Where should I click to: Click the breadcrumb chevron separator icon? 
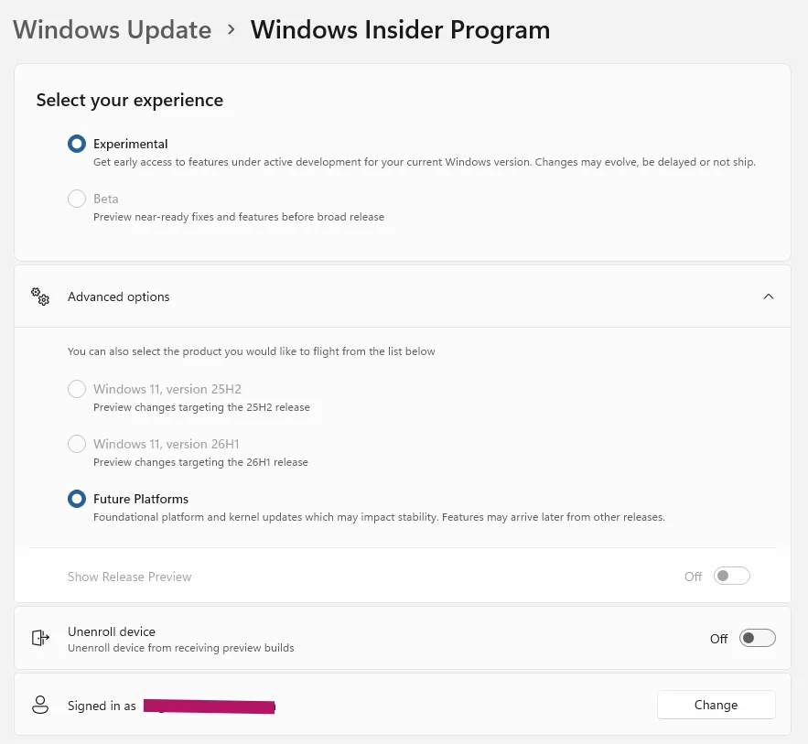[x=232, y=29]
